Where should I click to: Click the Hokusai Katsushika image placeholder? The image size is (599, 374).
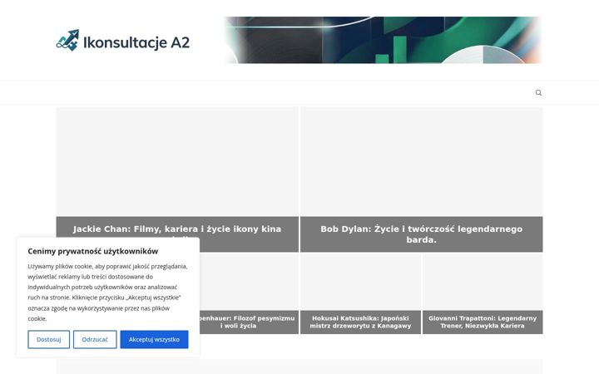360,282
